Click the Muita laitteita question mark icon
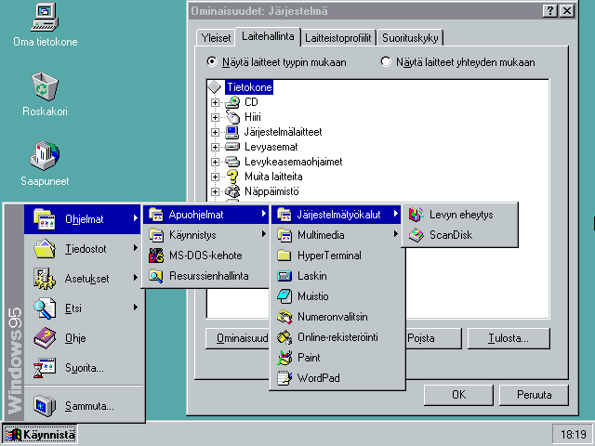Viewport: 595px width, 446px height. point(232,177)
